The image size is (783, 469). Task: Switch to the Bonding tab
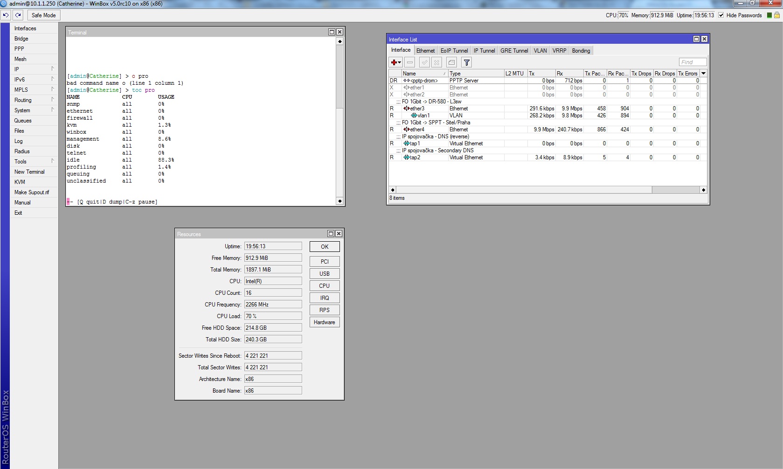click(x=581, y=51)
